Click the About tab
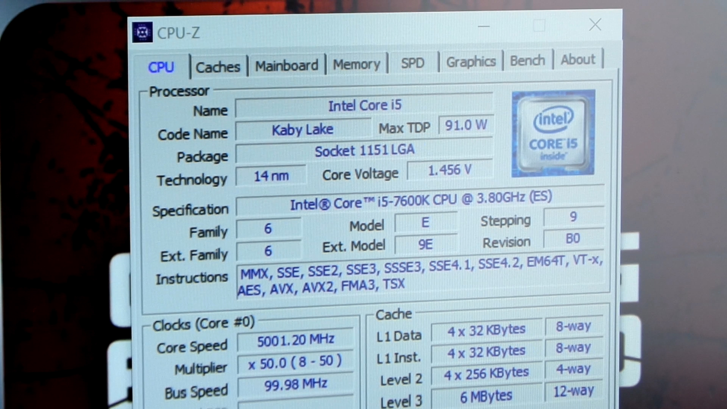The height and width of the screenshot is (409, 727). 578,61
